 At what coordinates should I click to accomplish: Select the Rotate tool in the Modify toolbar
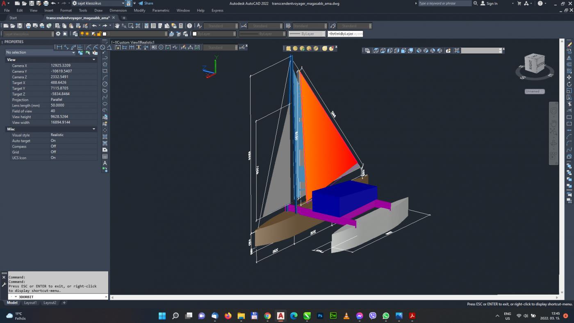pyautogui.click(x=569, y=84)
